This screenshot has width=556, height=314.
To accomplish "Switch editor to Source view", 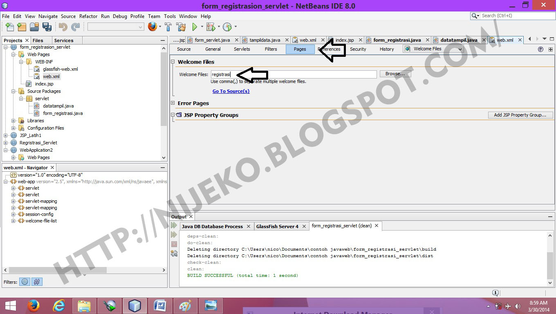I will coord(184,49).
